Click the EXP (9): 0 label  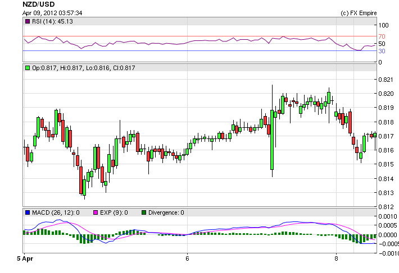coord(114,212)
